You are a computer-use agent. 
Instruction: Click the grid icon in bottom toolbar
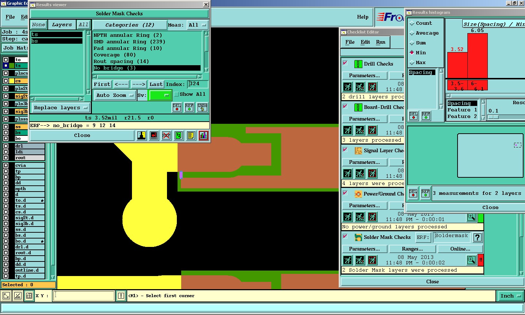coord(29,296)
